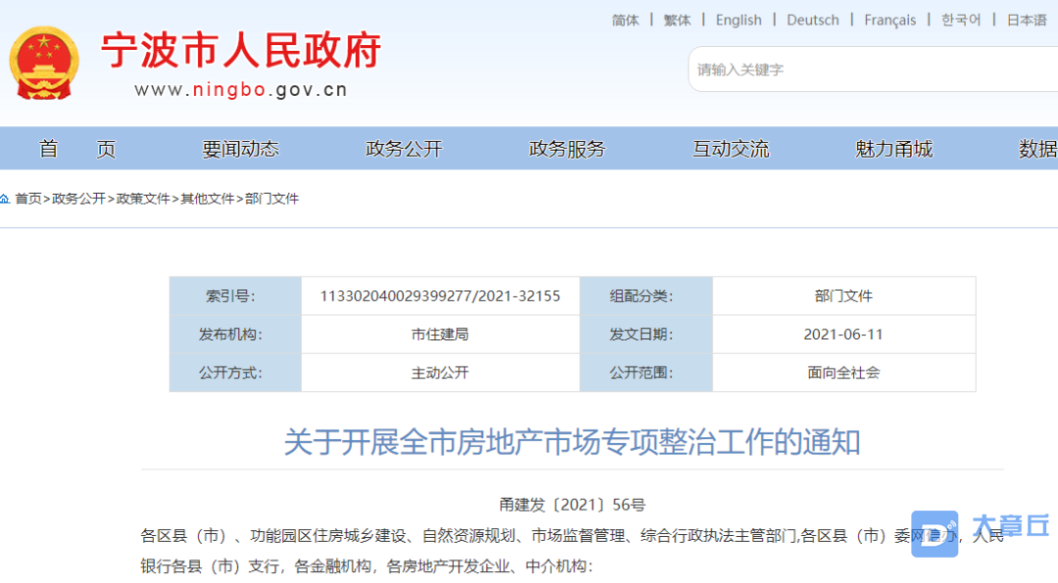The image size is (1058, 583).
Task: Click the 公开方式 label cell
Action: [235, 373]
